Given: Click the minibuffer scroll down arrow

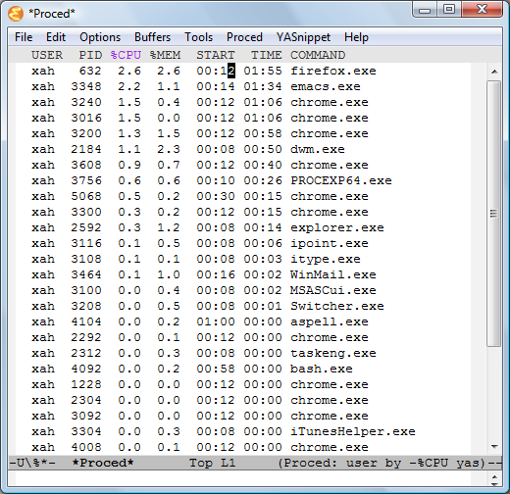Looking at the screenshot, I should [494, 484].
